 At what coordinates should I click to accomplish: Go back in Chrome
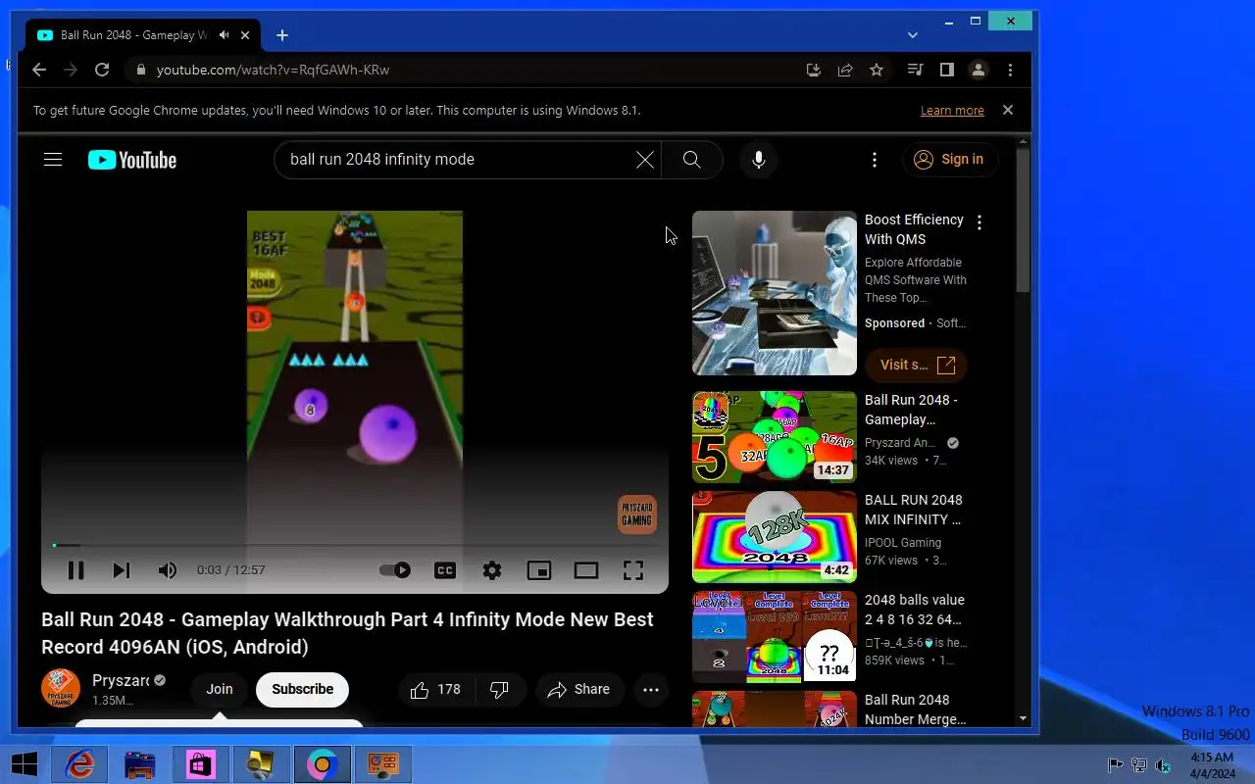tap(38, 70)
